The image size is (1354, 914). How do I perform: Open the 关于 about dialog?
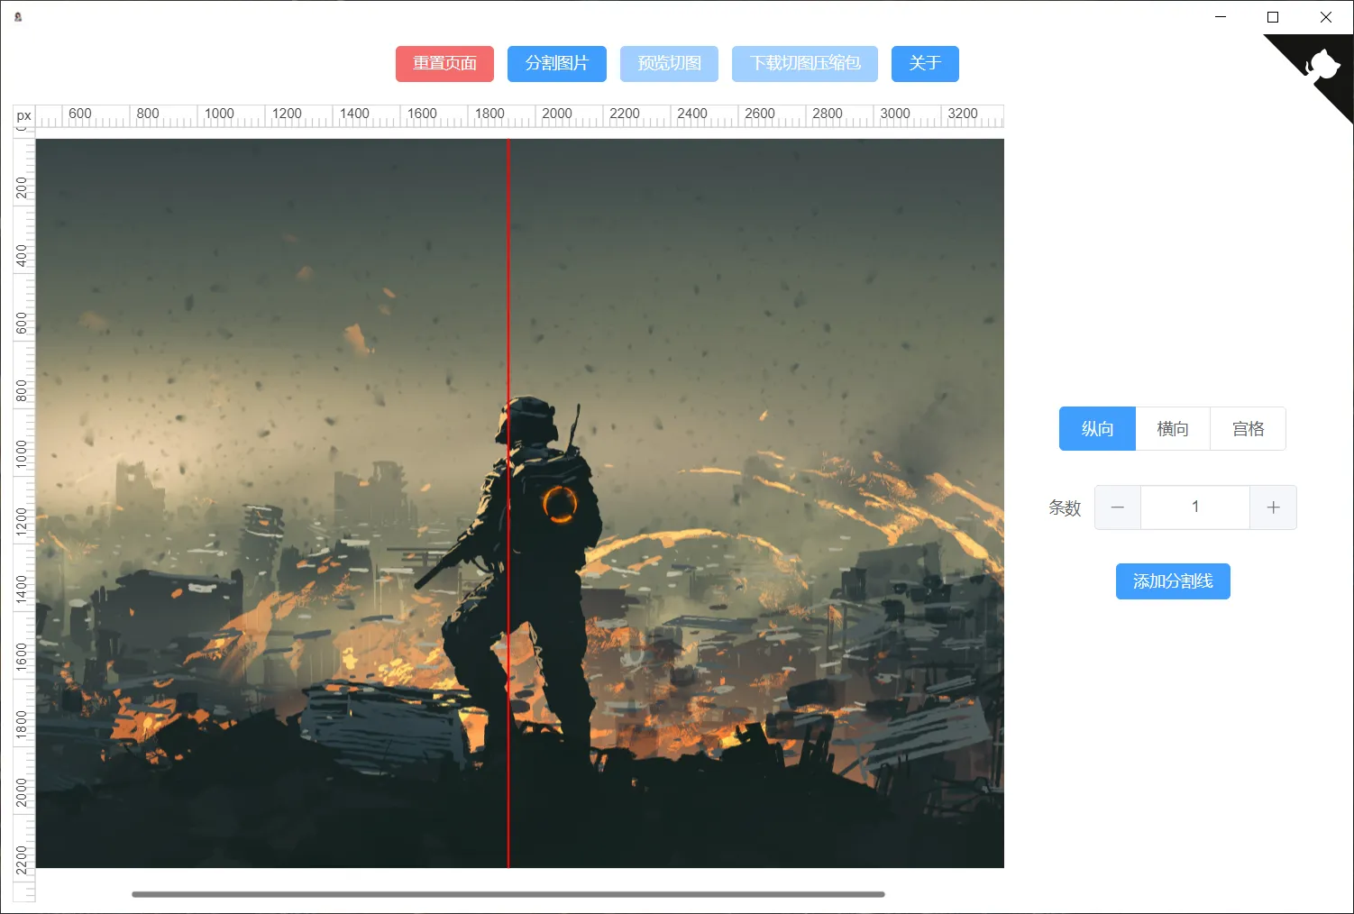click(x=925, y=64)
